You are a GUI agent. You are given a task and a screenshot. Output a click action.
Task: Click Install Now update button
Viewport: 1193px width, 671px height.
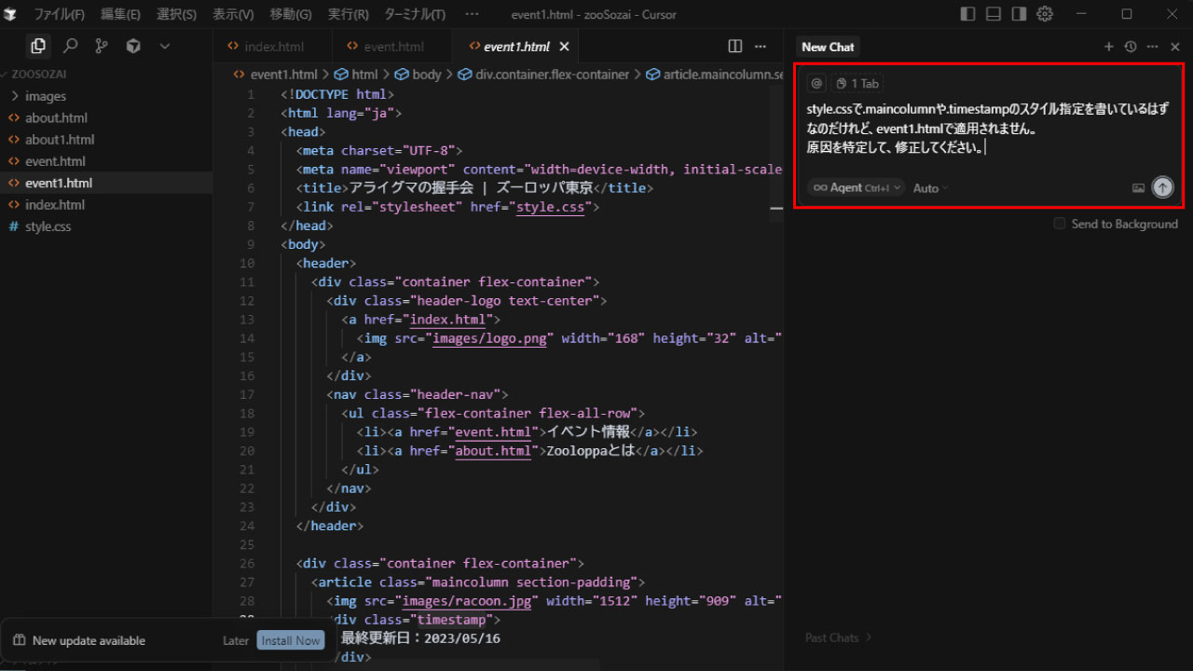tap(290, 640)
